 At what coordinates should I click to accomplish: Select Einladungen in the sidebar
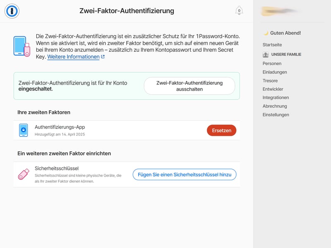coord(274,72)
